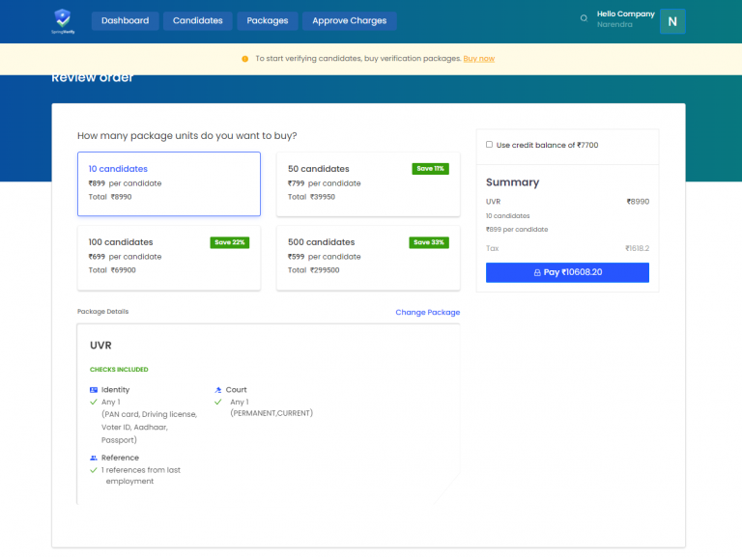Choose the 100 candidates package
Screen dimensions: 742x557
click(x=168, y=257)
